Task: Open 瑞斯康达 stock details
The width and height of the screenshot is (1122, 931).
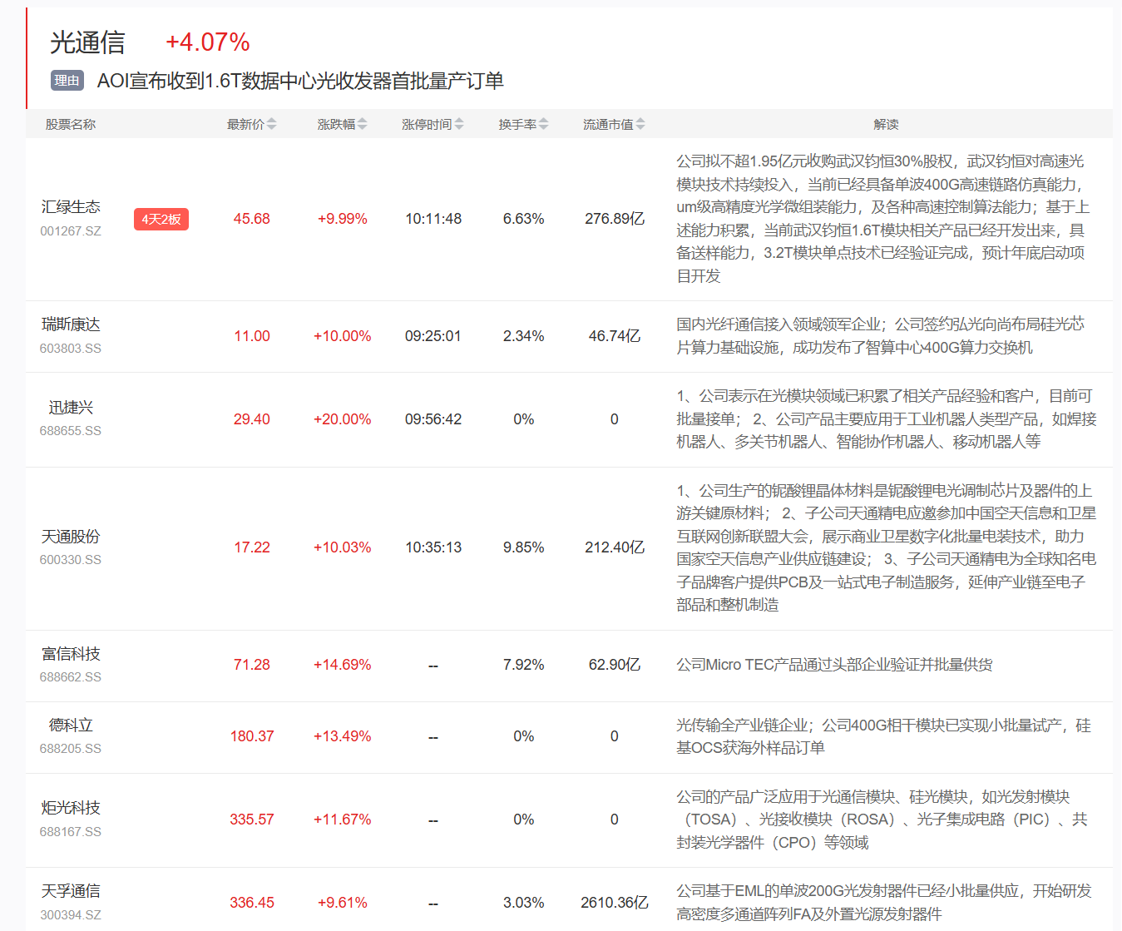Action: coord(71,324)
